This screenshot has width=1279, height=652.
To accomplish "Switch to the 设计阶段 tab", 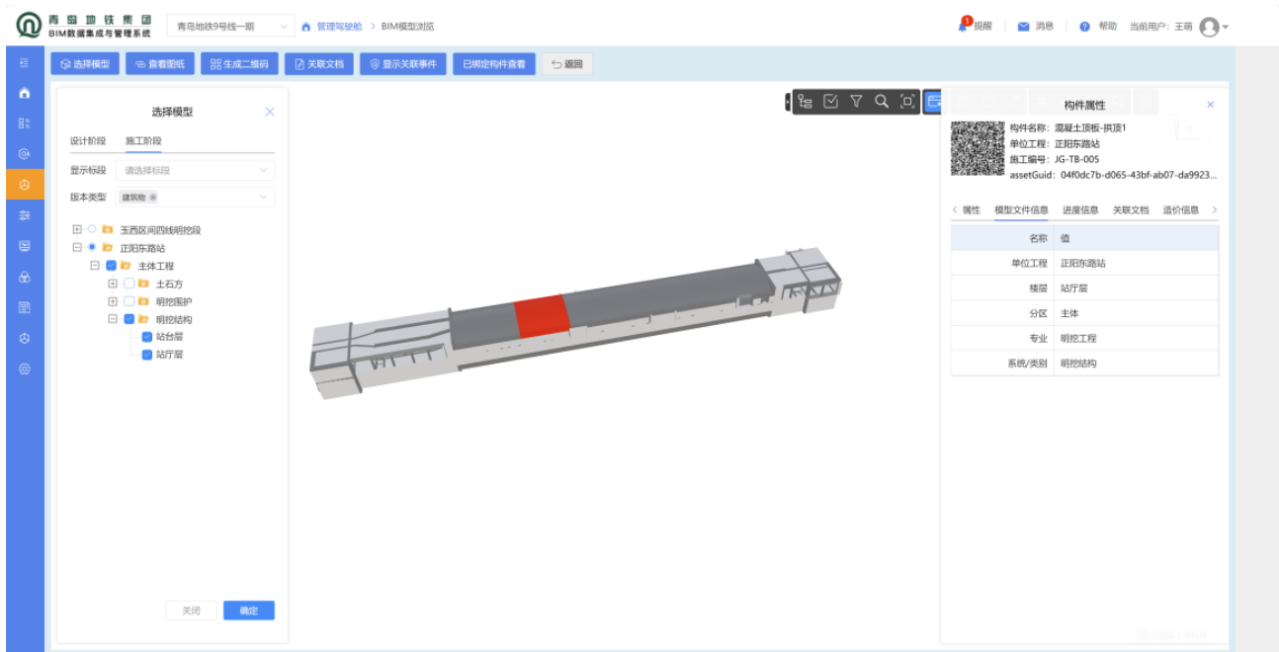I will tap(88, 141).
